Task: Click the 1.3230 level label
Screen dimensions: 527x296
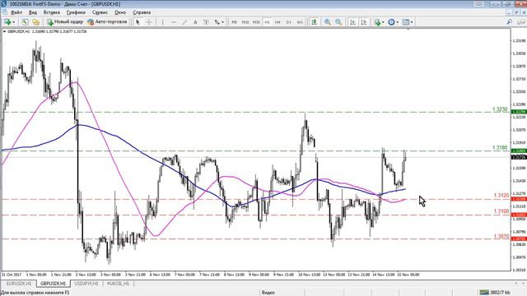Action: click(500, 109)
